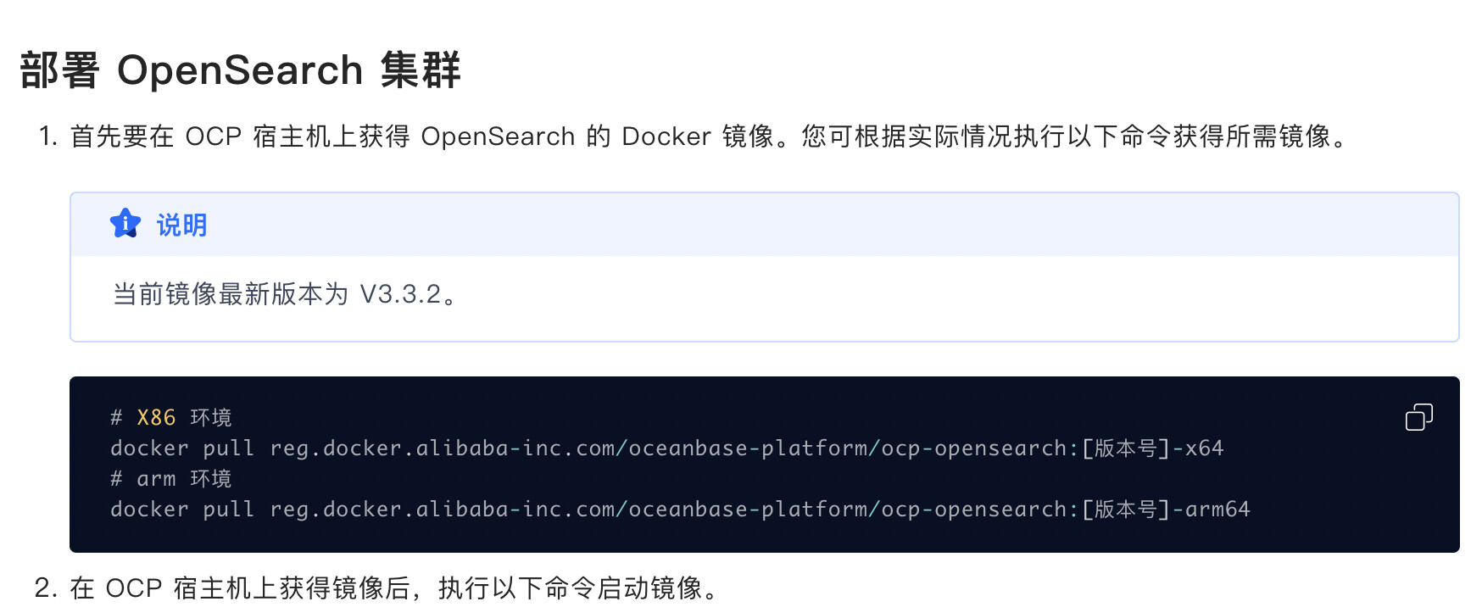1482x607 pixels.
Task: Click the arm64 docker pull command line
Action: tap(680, 510)
